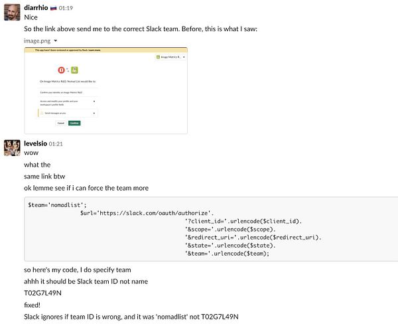Open the Image Metrics workspace dropdown
This screenshot has width=398, height=324.
click(x=168, y=58)
